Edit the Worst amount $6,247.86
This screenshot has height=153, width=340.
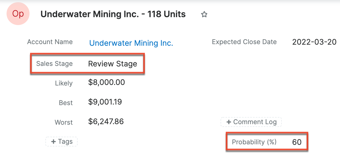(x=106, y=121)
